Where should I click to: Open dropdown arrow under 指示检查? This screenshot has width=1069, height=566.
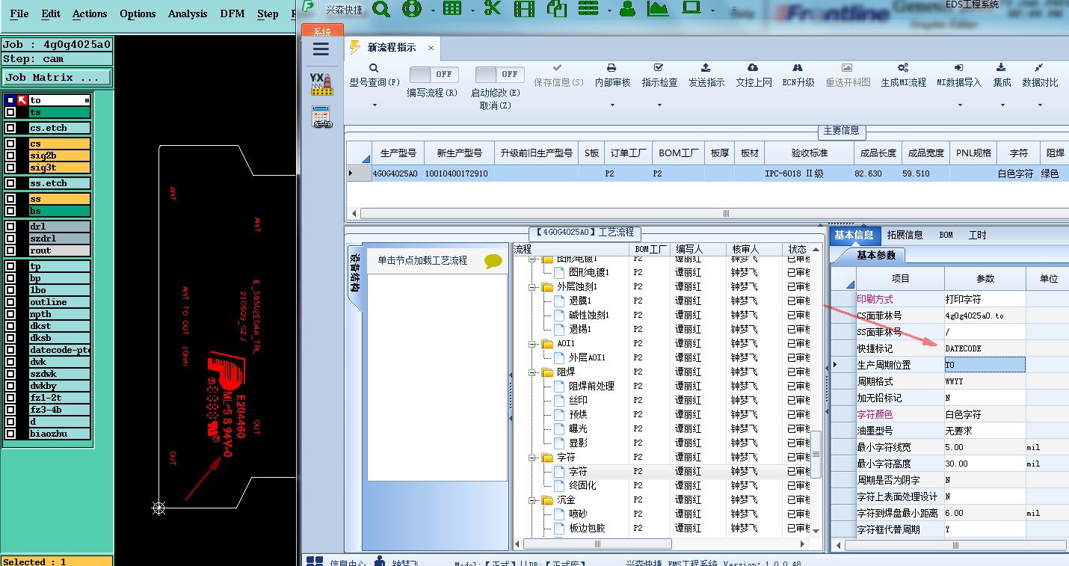pyautogui.click(x=659, y=105)
